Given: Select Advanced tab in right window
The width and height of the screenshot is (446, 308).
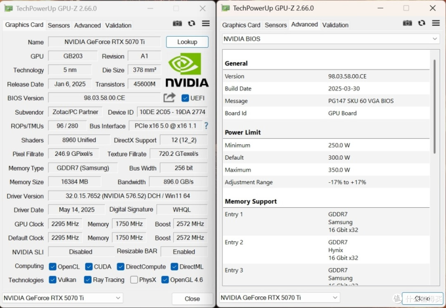Looking at the screenshot, I should 304,24.
